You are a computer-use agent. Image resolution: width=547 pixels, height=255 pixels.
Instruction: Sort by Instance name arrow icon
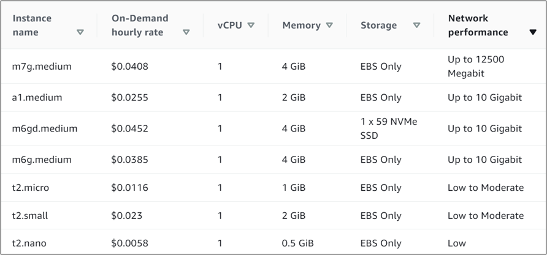[x=80, y=32]
